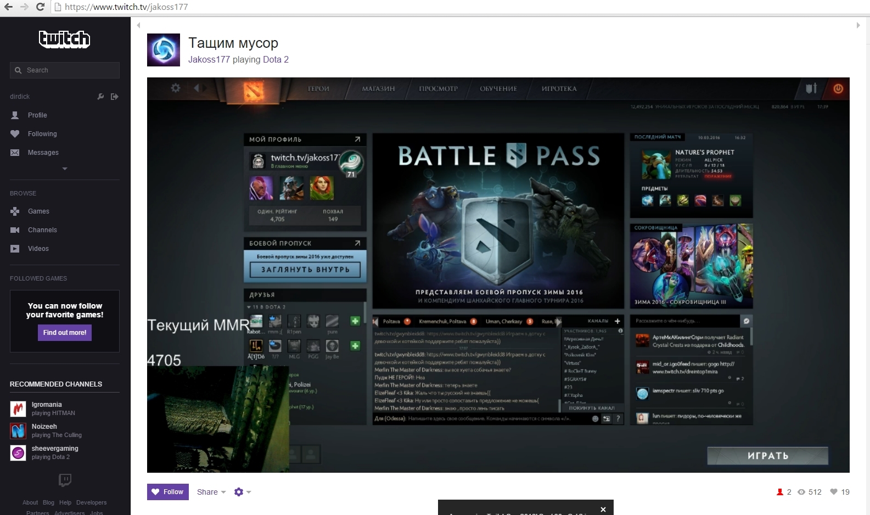Open the About footer link
The width and height of the screenshot is (870, 515).
(30, 502)
